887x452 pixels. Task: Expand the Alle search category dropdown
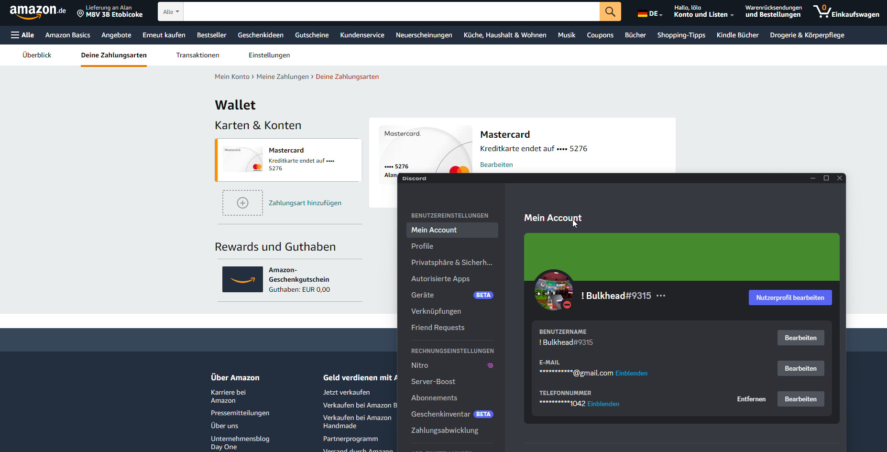pos(171,12)
